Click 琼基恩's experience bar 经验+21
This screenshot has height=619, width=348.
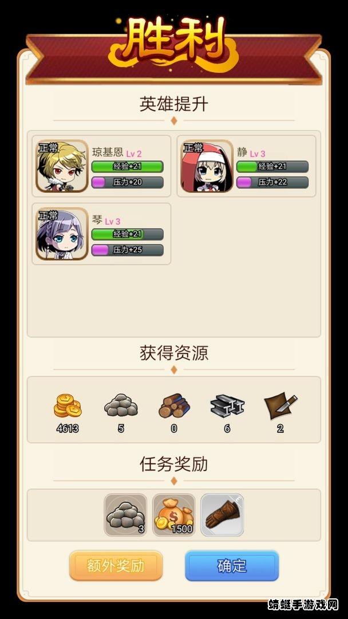(x=127, y=166)
